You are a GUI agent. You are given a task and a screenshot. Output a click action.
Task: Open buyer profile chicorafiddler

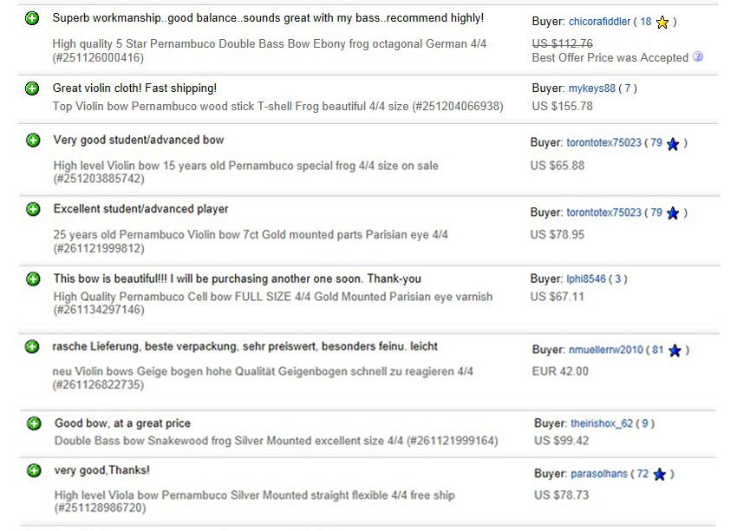(x=599, y=22)
